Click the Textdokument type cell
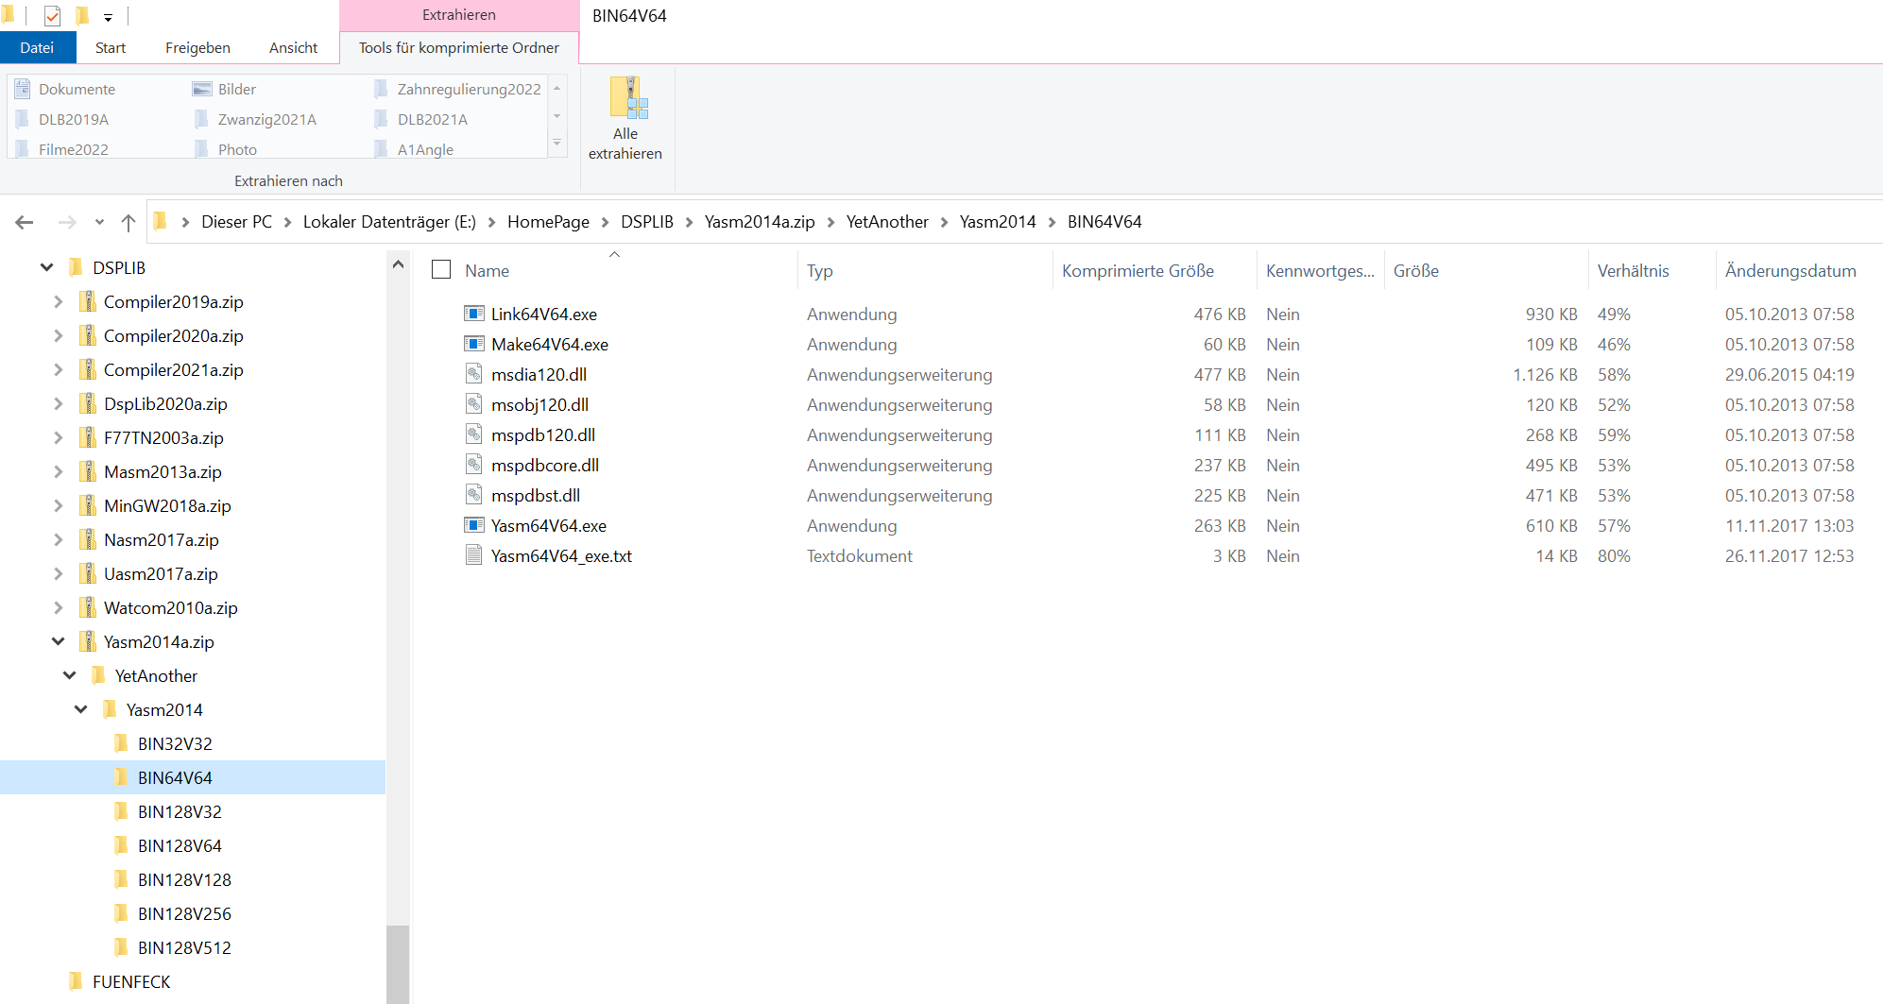This screenshot has width=1883, height=1004. click(x=860, y=555)
